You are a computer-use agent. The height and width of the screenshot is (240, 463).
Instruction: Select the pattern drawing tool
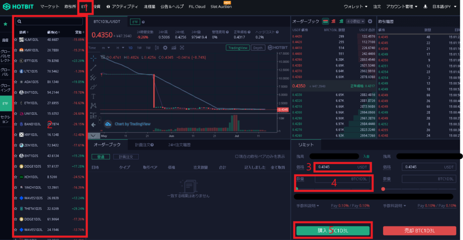93,105
